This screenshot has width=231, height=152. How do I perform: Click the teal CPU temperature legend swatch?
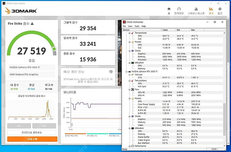tap(97, 134)
